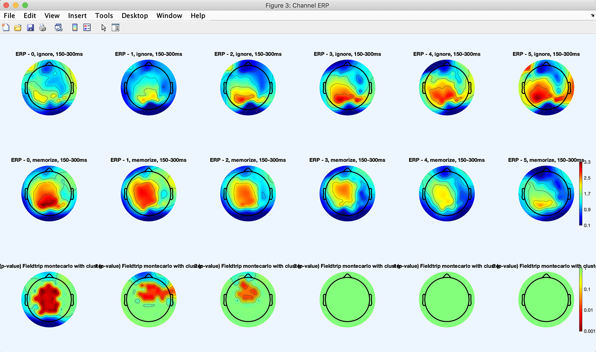Click the first p-value topography in bottom row
The image size is (596, 352).
click(x=49, y=300)
